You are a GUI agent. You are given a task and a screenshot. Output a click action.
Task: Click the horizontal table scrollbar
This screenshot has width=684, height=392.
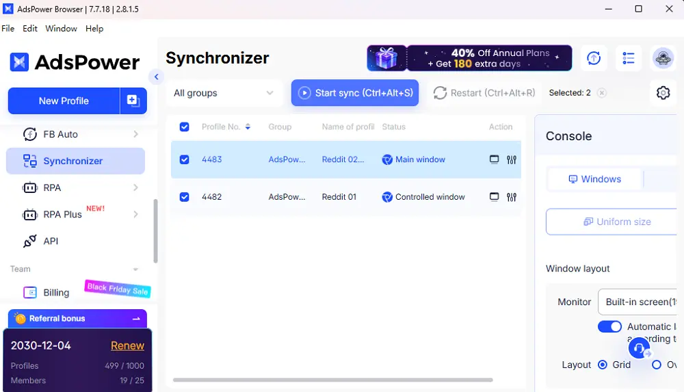[x=333, y=380]
